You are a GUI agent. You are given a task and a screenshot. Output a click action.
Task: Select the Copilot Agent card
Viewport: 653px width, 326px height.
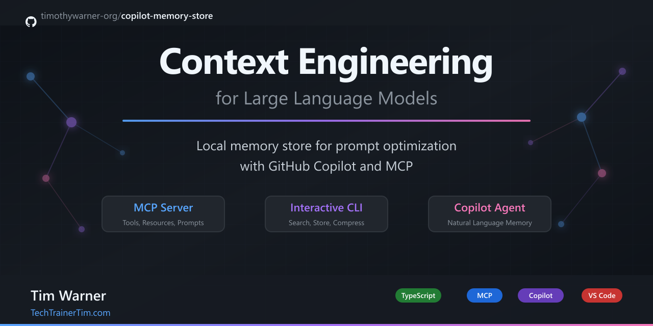pyautogui.click(x=490, y=214)
